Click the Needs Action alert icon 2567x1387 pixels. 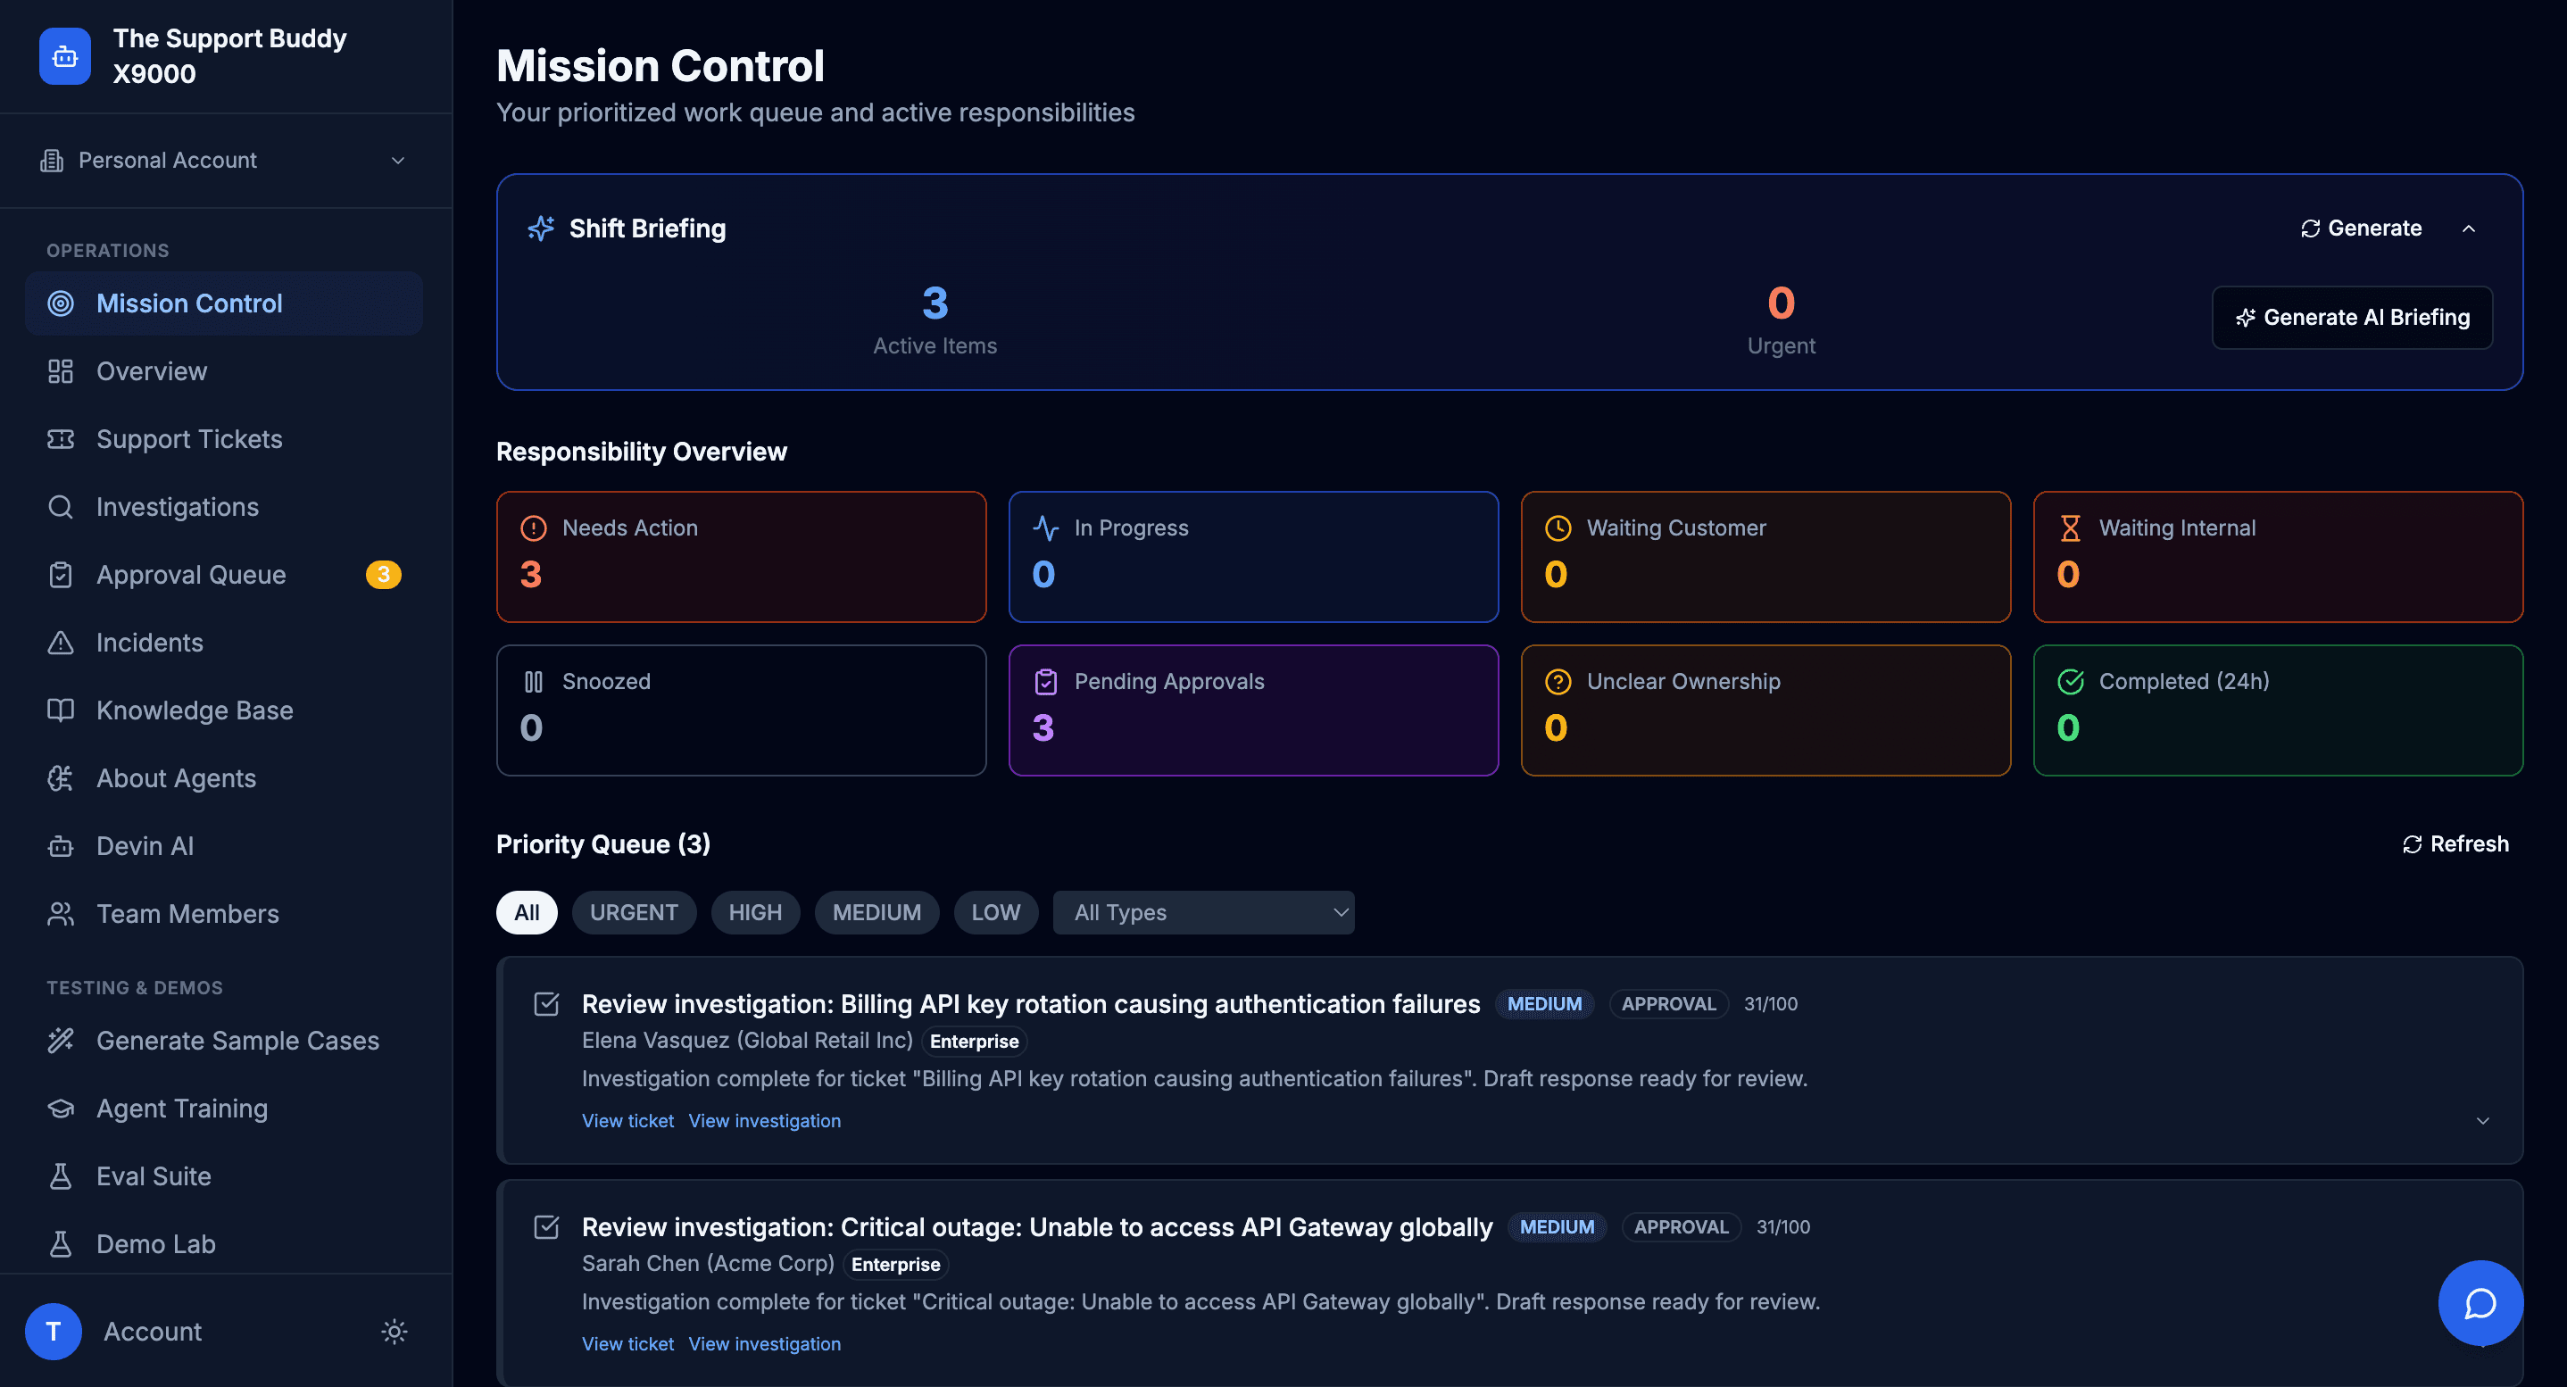tap(533, 527)
